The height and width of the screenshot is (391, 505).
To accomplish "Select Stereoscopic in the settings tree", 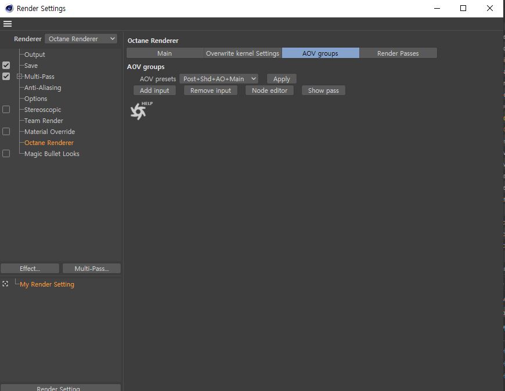I will (43, 110).
